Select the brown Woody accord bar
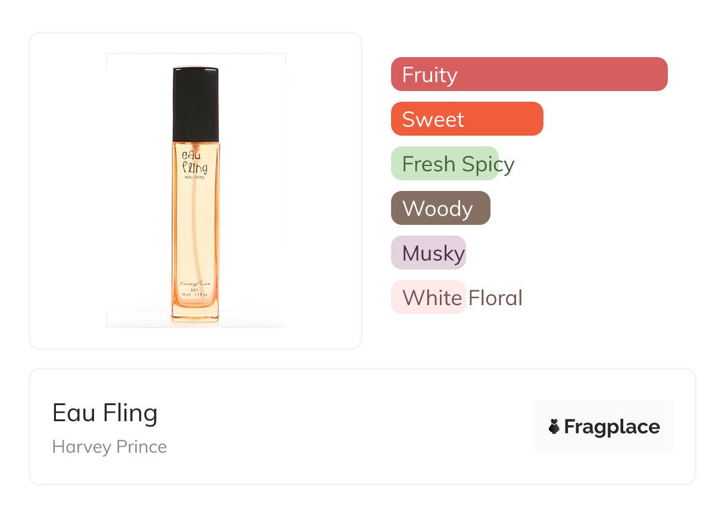The height and width of the screenshot is (514, 725). (440, 208)
